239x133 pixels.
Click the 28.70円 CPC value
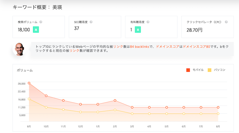[x=195, y=30]
